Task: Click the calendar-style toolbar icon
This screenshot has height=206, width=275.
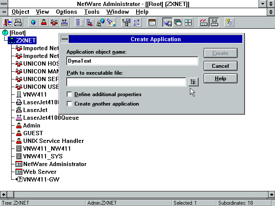Action: [152, 22]
